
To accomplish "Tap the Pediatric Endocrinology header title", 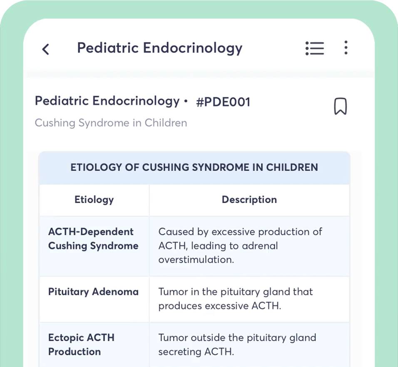I will 159,48.
